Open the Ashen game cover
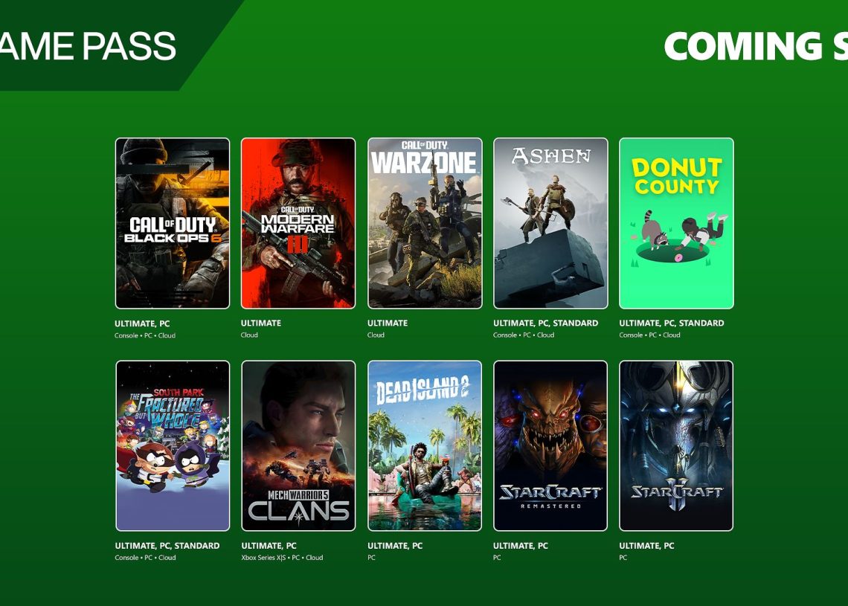The image size is (848, 606). 550,223
